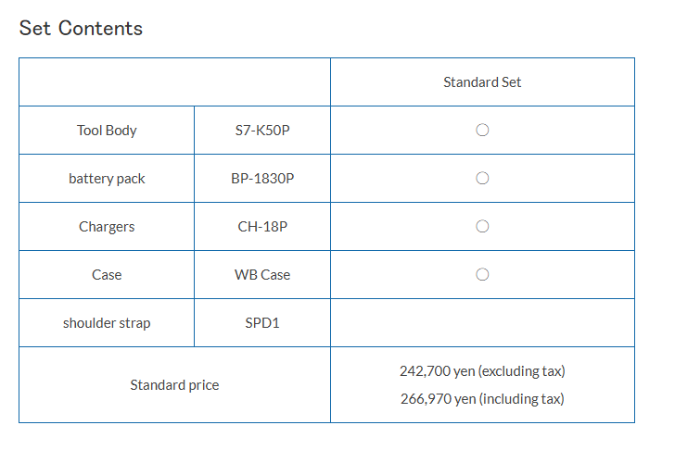The width and height of the screenshot is (675, 463).
Task: Select the S7-K50P model number
Action: click(262, 131)
